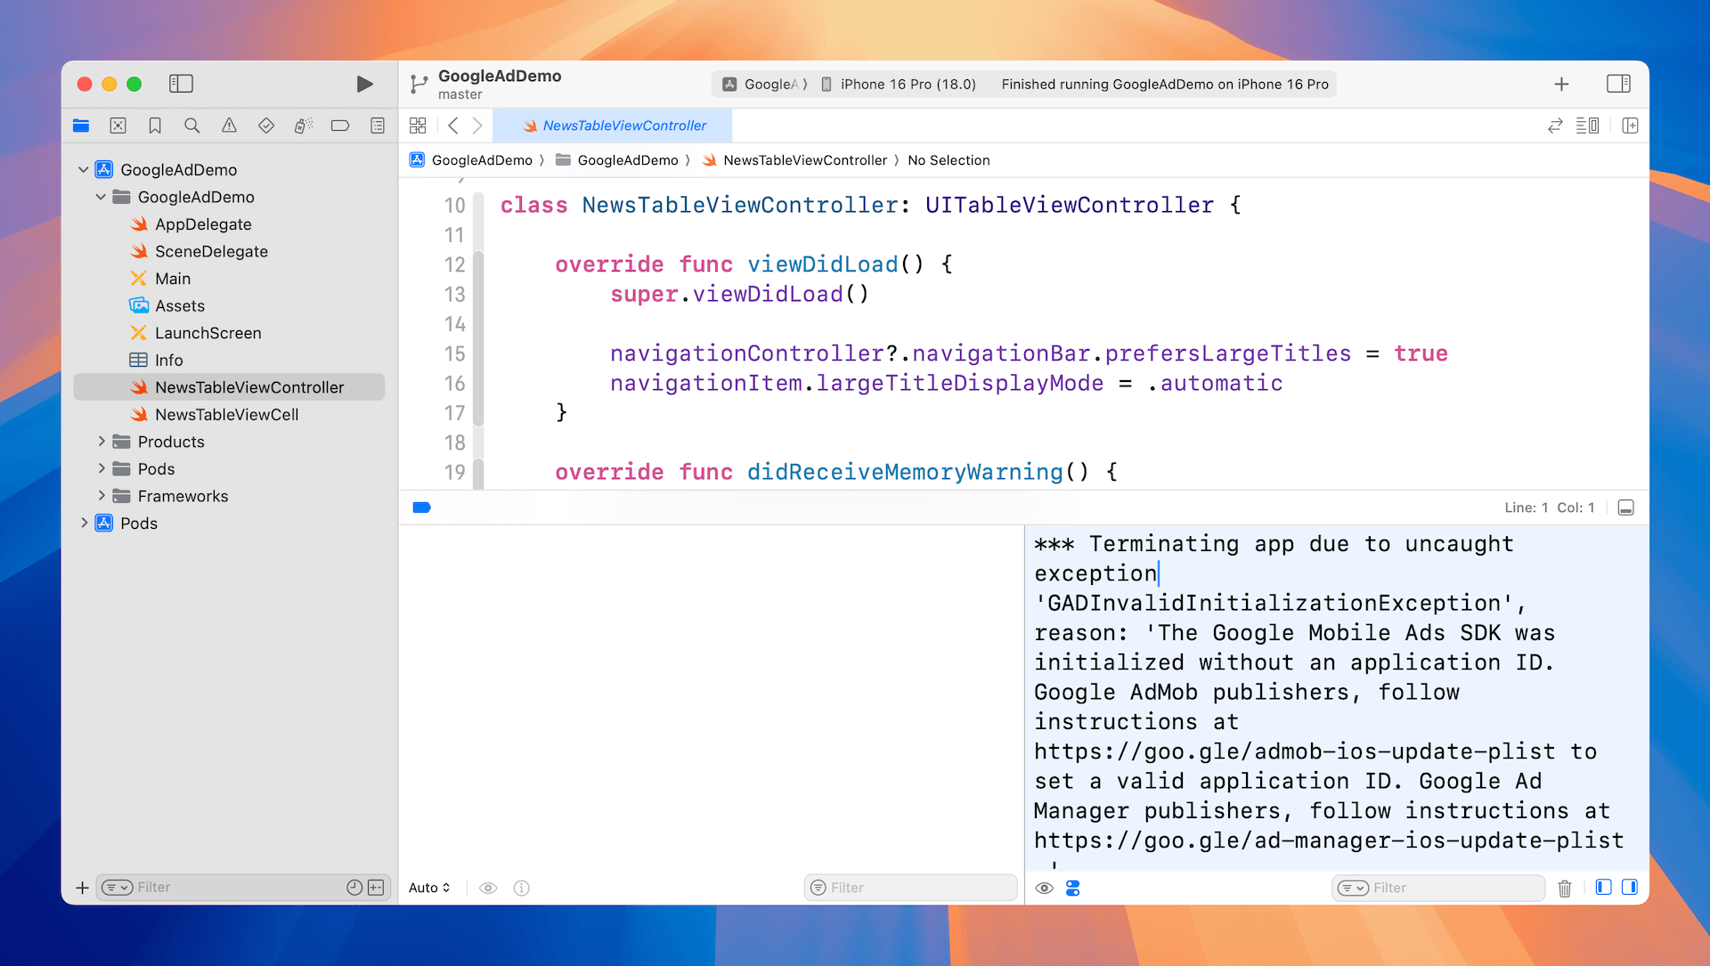
Task: Toggle the right inspector panel
Action: tap(1618, 84)
